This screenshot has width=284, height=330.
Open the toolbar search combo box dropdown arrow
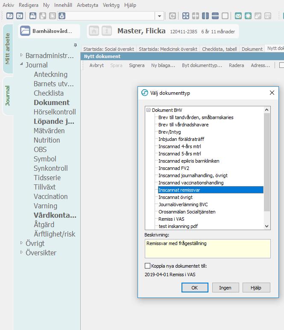[x=159, y=16]
